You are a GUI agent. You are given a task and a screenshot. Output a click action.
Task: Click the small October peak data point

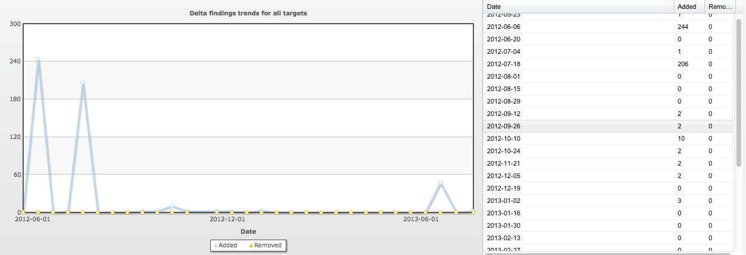point(172,206)
